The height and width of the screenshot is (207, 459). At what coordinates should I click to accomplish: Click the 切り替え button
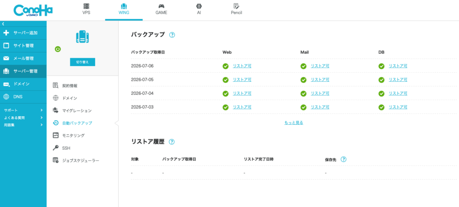tap(82, 62)
